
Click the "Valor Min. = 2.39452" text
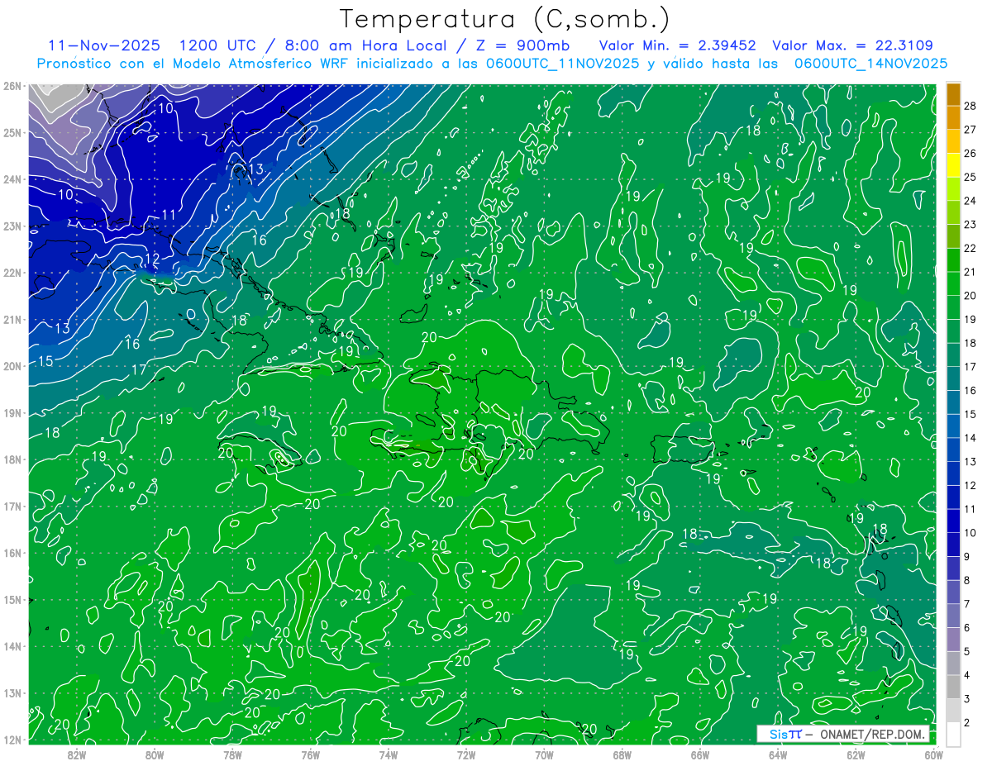[x=678, y=45]
